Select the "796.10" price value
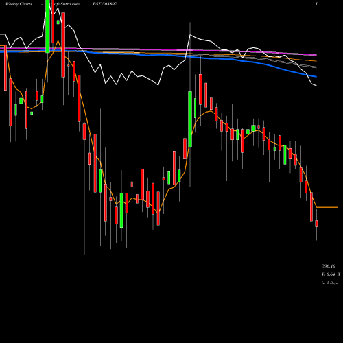The height and width of the screenshot is (343, 343). click(x=329, y=266)
